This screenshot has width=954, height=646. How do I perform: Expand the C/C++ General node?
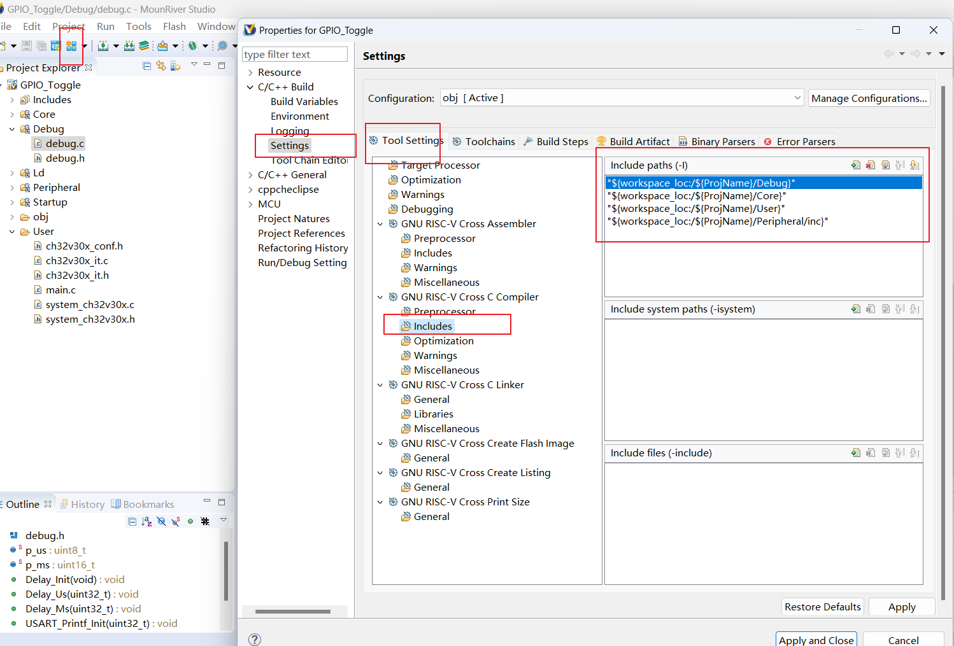pyautogui.click(x=250, y=175)
